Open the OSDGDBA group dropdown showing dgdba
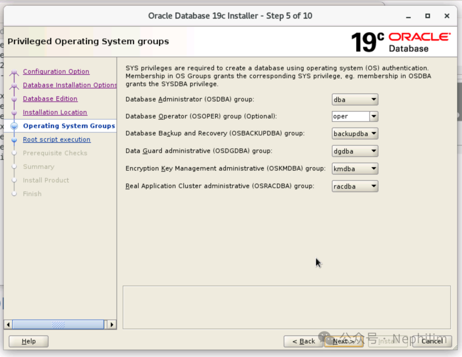This screenshot has height=357, width=462. 355,151
